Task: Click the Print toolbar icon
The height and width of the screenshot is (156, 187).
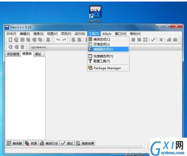Action: [48, 40]
